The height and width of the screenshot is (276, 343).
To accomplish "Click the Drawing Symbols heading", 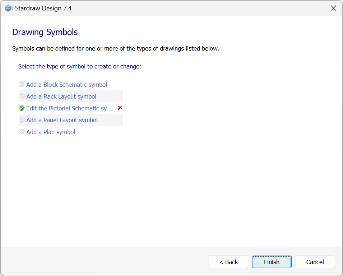I will tap(45, 32).
